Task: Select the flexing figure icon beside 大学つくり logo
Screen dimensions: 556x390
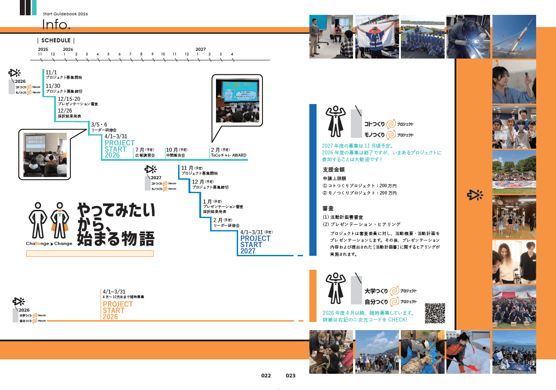Action: click(335, 288)
